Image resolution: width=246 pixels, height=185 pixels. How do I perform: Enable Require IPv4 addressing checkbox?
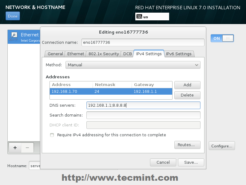tap(52, 135)
